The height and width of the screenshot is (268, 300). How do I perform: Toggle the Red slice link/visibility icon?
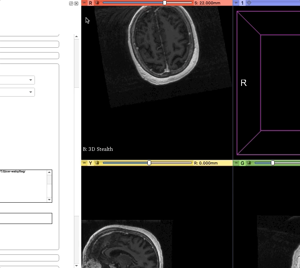click(97, 3)
